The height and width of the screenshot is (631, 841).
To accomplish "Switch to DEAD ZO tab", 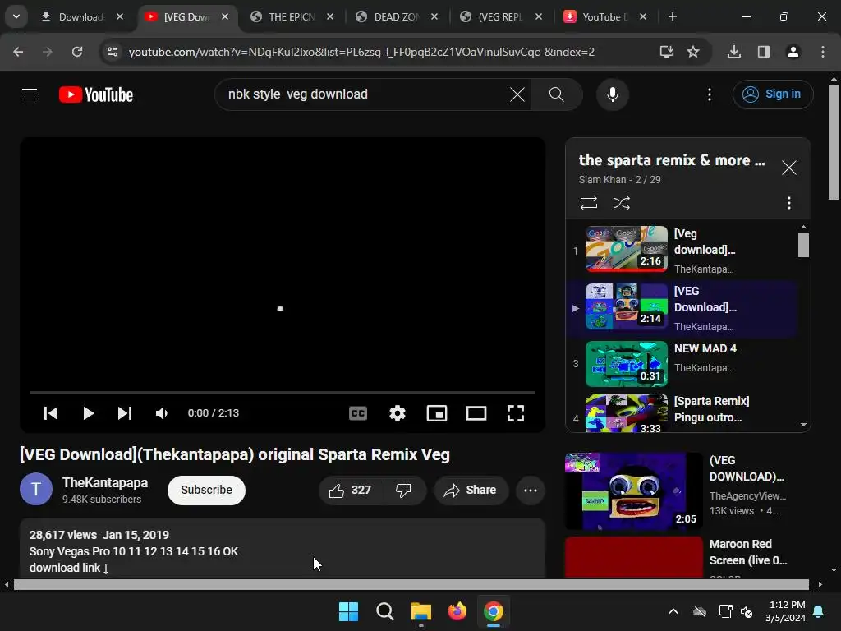I will click(397, 16).
